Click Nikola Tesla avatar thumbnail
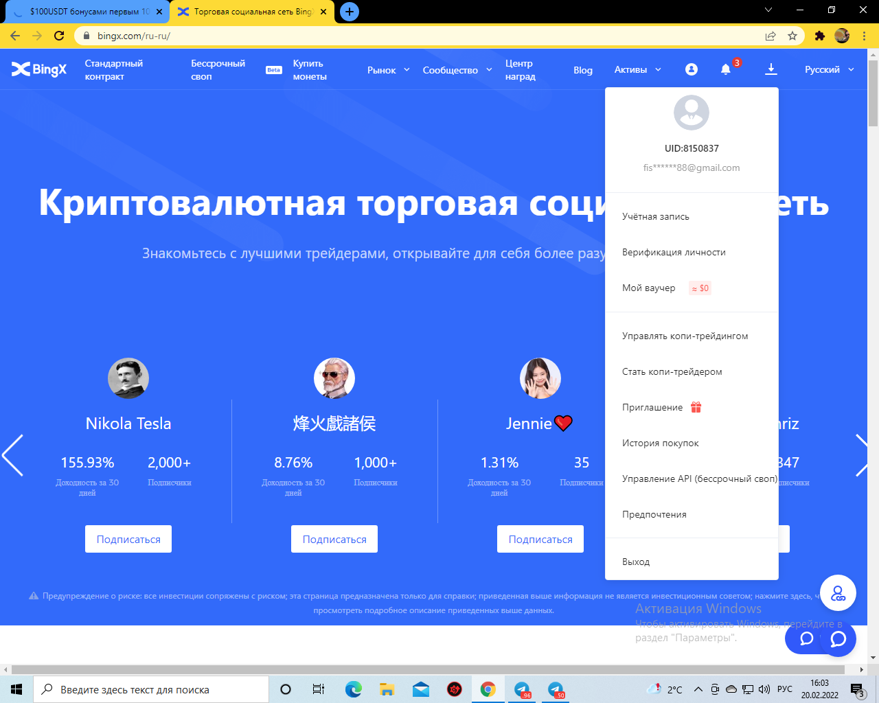This screenshot has height=703, width=879. (x=128, y=378)
